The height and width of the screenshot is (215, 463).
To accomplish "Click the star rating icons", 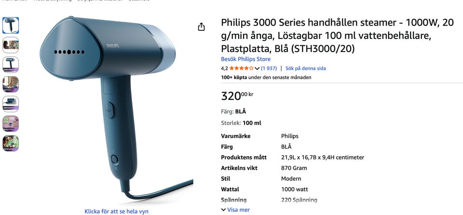I will 242,68.
